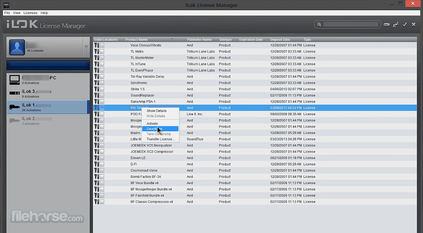Viewport: 423px width, 233px height.
Task: Sort by the Deposit Date column header
Action: point(280,40)
